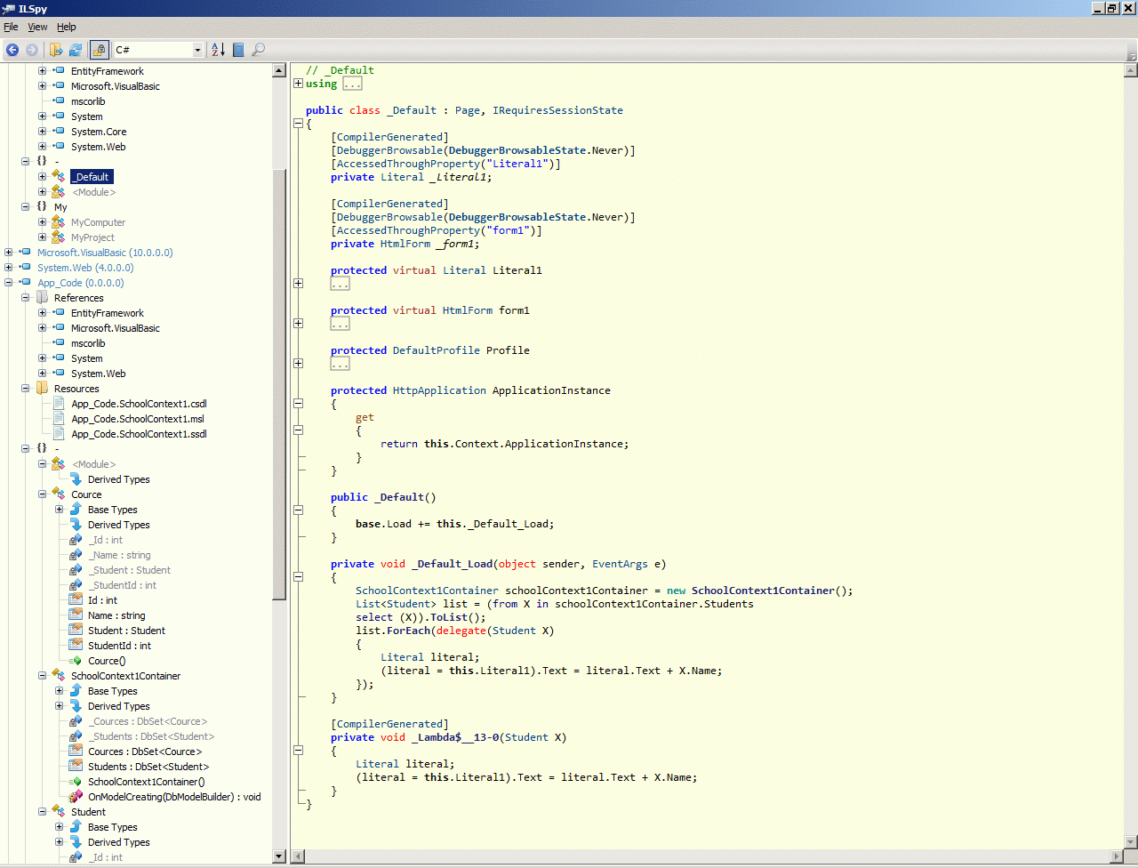The width and height of the screenshot is (1138, 868).
Task: Expand the collapsed using directives block
Action: (298, 84)
